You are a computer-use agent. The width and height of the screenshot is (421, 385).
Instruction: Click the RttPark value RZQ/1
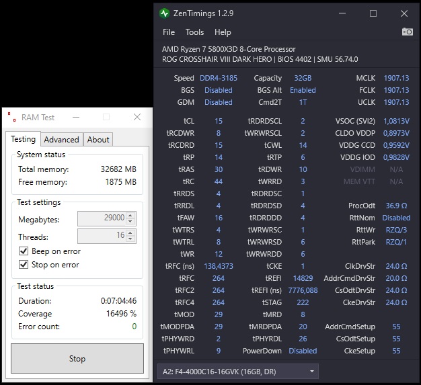396,242
